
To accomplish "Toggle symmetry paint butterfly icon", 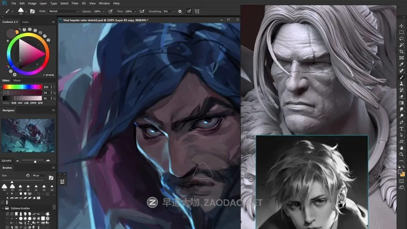I will 197,11.
